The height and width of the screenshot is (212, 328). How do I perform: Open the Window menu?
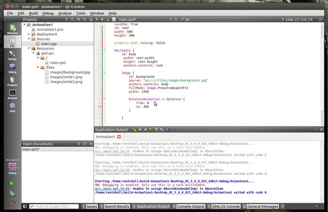click(97, 13)
